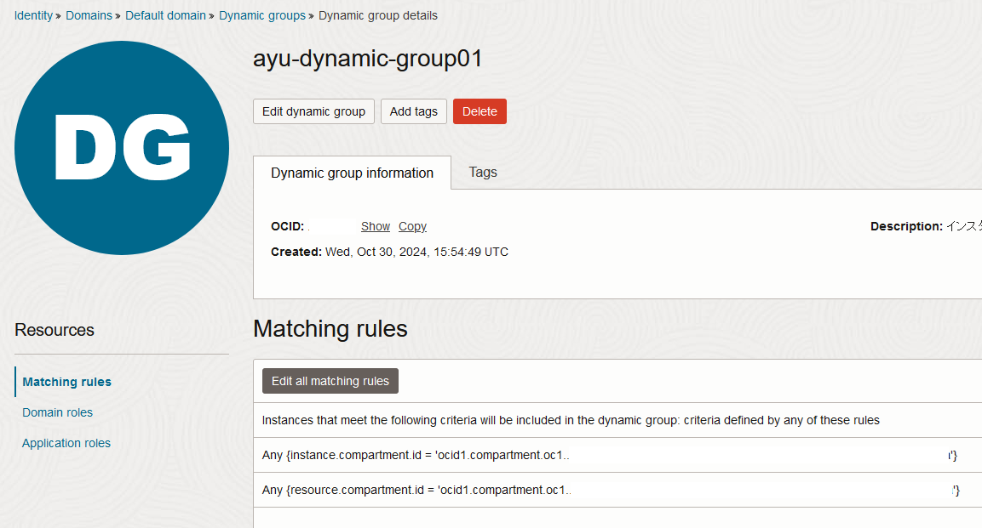Click the ayu-dynamic-group01 page title
The image size is (982, 528).
pyautogui.click(x=367, y=59)
